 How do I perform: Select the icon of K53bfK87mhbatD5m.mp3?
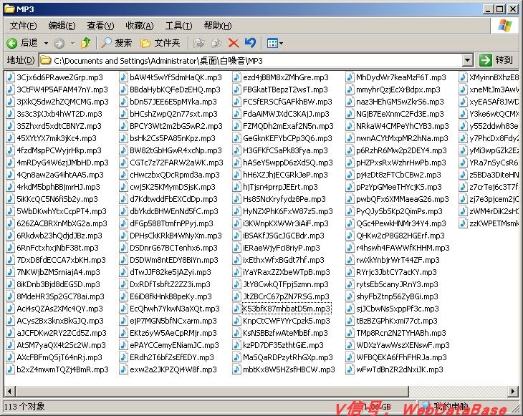236,309
